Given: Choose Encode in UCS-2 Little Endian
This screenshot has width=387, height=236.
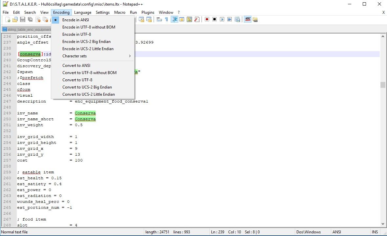Looking at the screenshot, I should [93, 49].
